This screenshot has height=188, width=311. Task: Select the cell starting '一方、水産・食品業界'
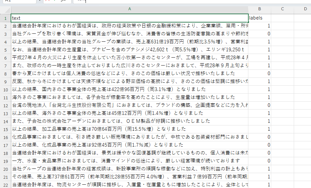coord(129,161)
